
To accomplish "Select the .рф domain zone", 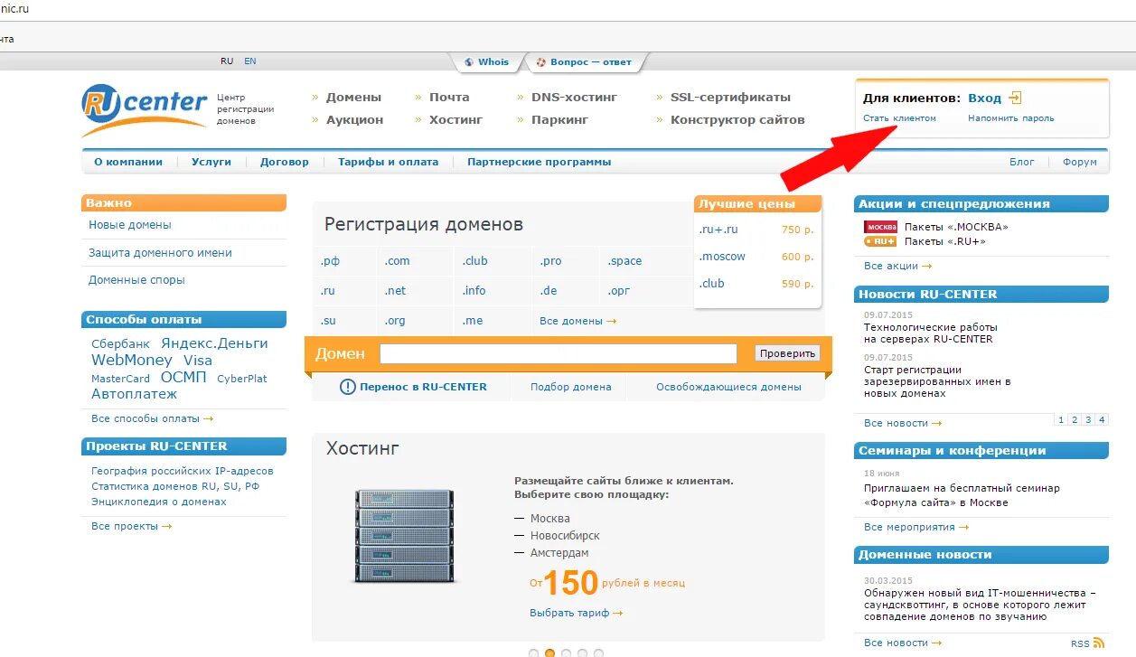I will (x=330, y=261).
